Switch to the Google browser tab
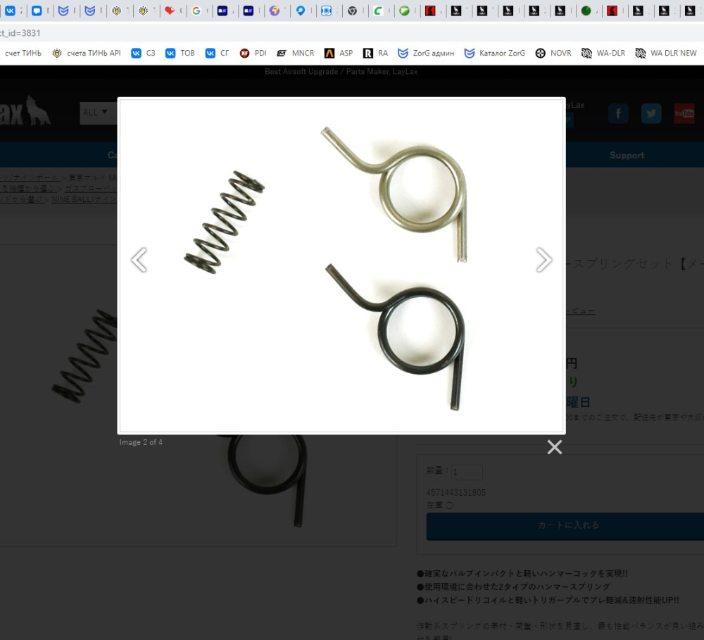Viewport: 704px width, 640px height. click(x=196, y=11)
